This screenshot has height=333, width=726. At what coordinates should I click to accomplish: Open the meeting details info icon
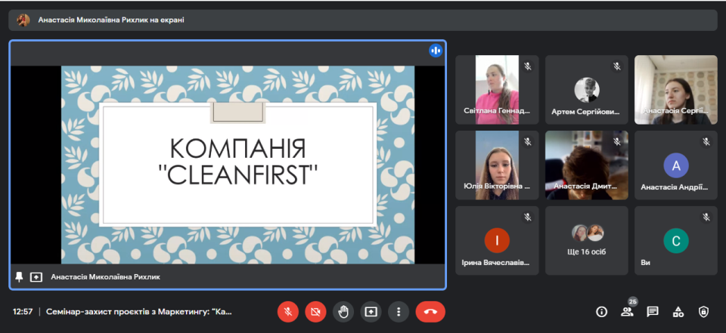(x=602, y=311)
